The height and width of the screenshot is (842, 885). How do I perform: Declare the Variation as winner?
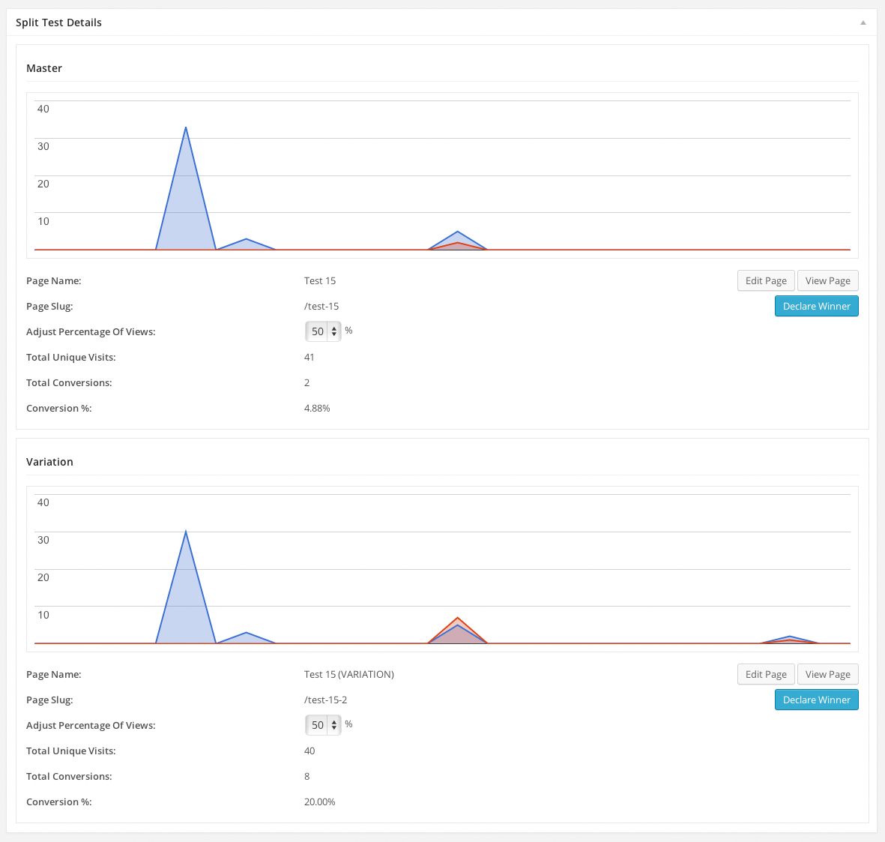(816, 700)
